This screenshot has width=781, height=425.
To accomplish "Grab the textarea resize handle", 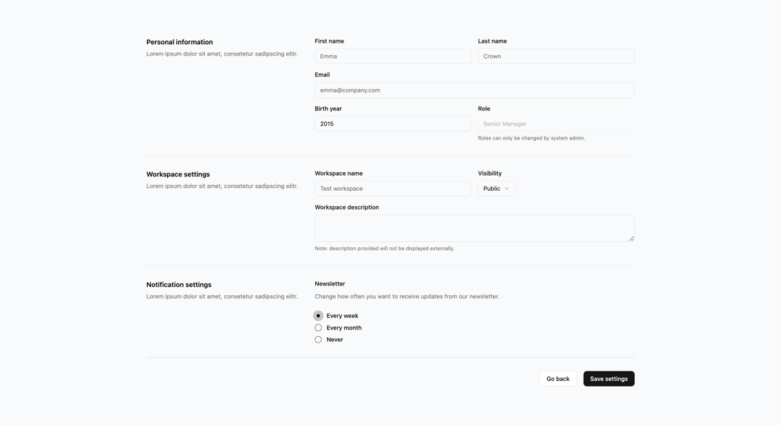I will click(x=631, y=239).
